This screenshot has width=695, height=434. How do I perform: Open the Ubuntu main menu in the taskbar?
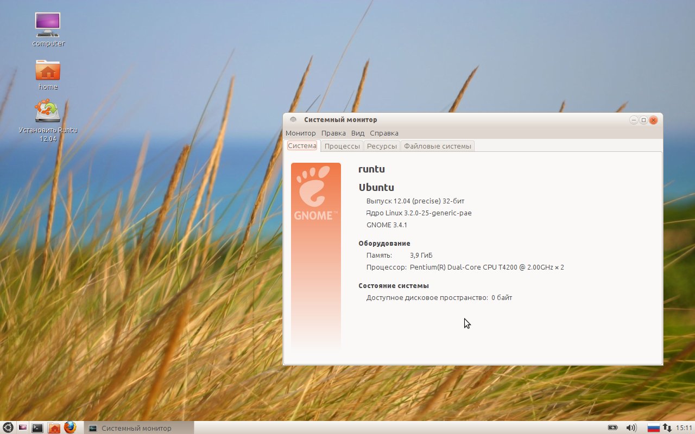[x=8, y=427]
